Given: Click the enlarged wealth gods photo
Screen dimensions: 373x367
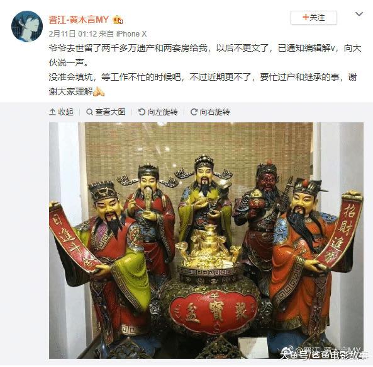Looking at the screenshot, I should 206,240.
